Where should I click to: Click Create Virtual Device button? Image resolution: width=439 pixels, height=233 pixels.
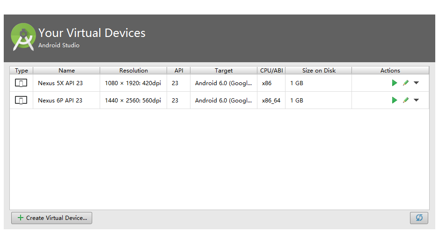tap(52, 218)
